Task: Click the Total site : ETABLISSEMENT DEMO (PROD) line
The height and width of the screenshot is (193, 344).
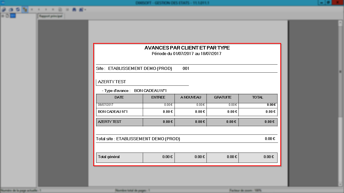Action: click(138, 139)
